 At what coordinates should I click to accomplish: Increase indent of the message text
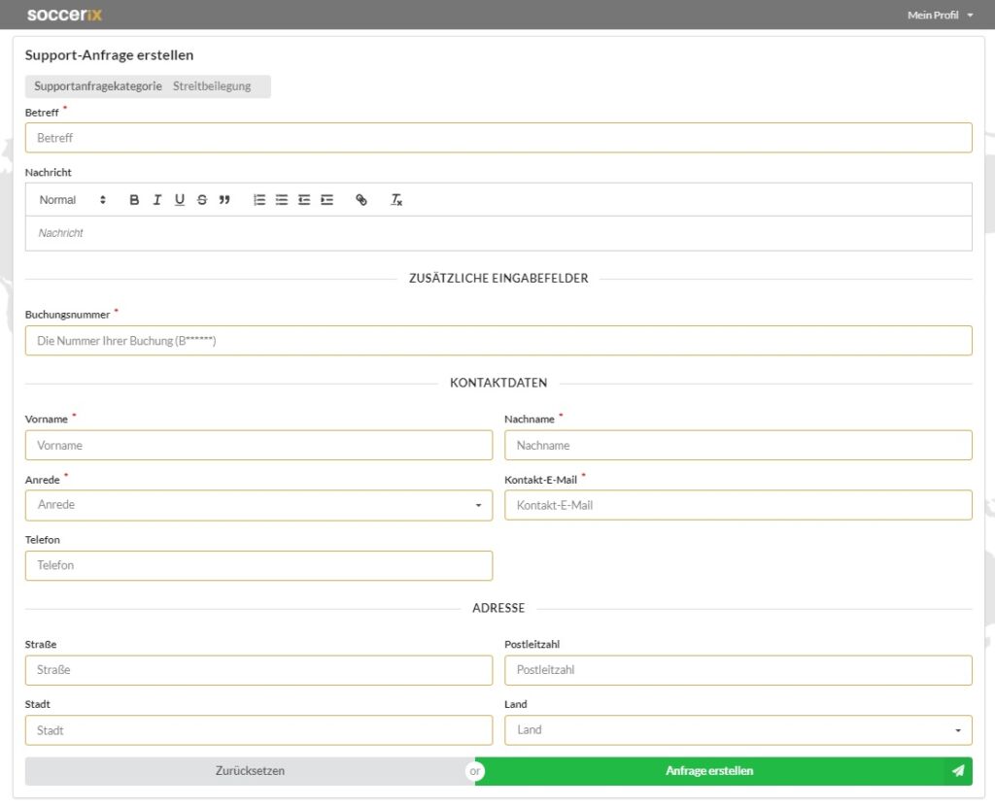point(326,200)
